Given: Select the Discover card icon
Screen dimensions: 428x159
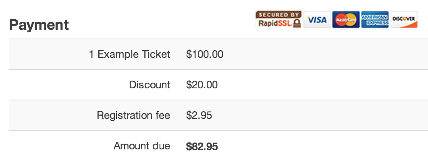Looking at the screenshot, I should [x=404, y=20].
